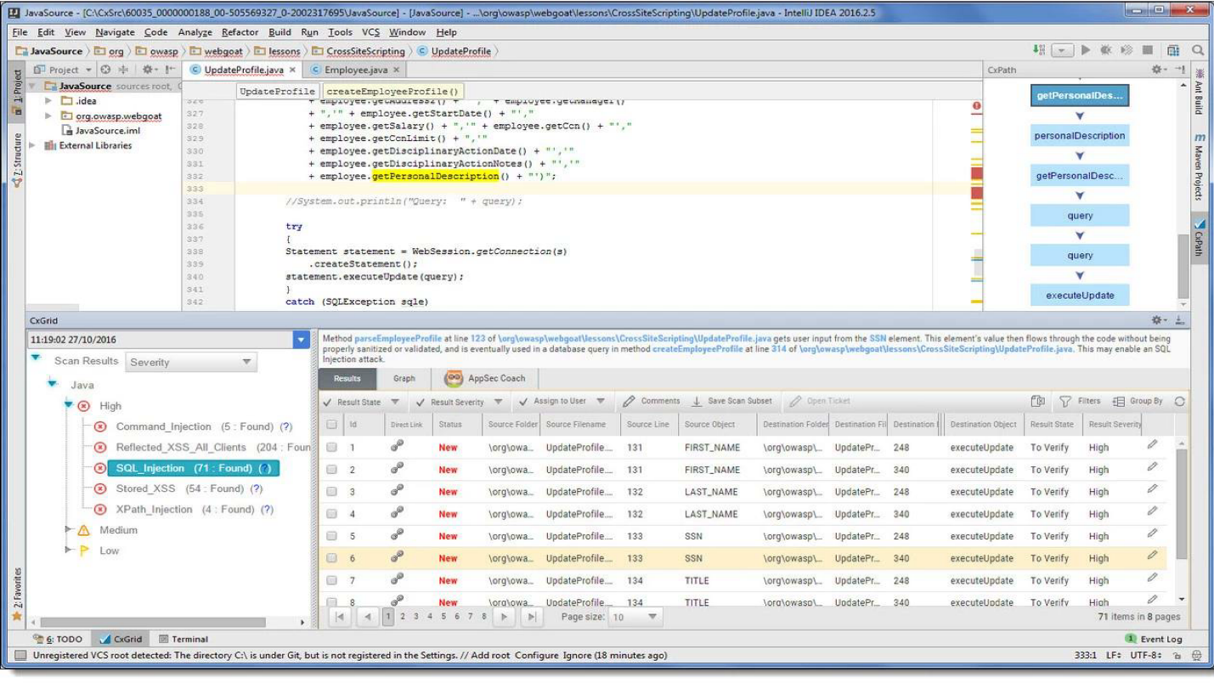Click the Comments button
Viewport: 1214px width, 683px height.
pyautogui.click(x=652, y=402)
